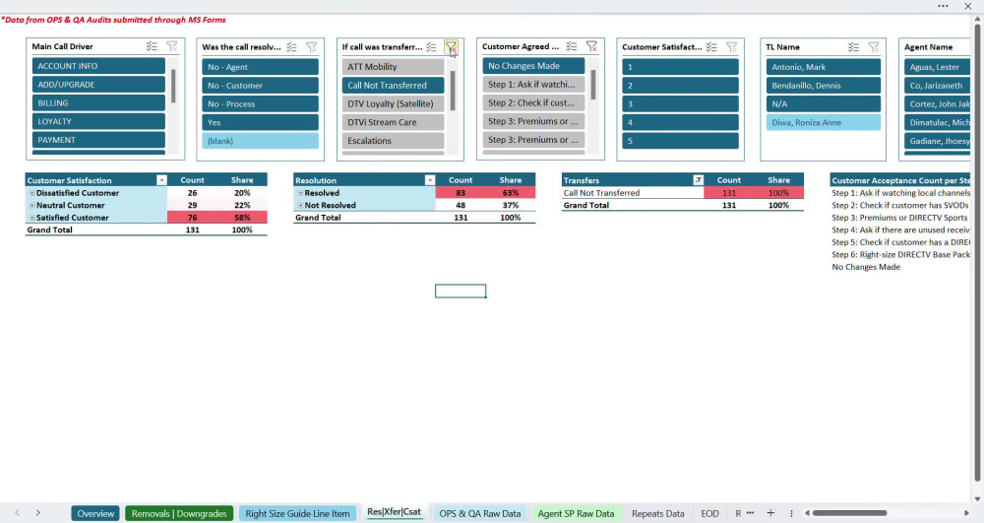The image size is (984, 523).
Task: Clear filter on Main Call Driver slicer
Action: pyautogui.click(x=171, y=46)
